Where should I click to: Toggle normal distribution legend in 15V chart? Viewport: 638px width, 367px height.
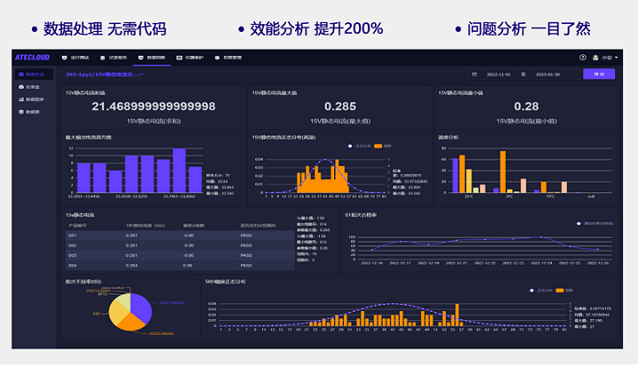pos(351,144)
